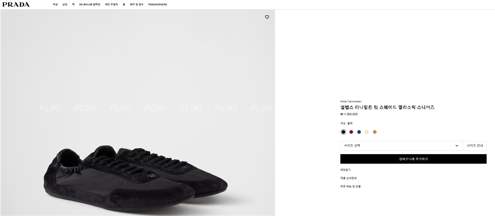Image resolution: width=495 pixels, height=216 pixels.
Task: Expand 무료 배송 및 반품 section
Action: pyautogui.click(x=351, y=186)
